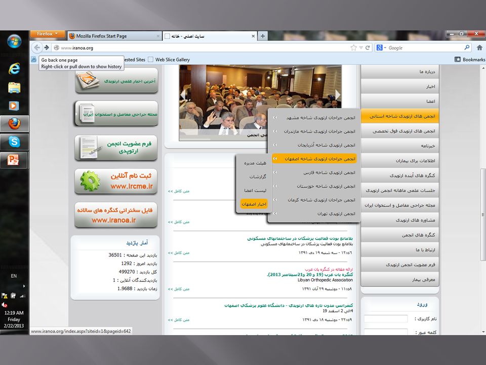Open انجمن های ارتوپدی فوق تخصصی sidebar item
The width and height of the screenshot is (486, 365).
click(x=400, y=131)
